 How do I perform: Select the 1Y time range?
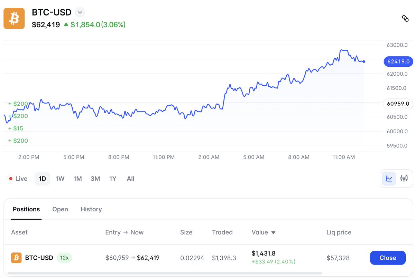pyautogui.click(x=113, y=179)
